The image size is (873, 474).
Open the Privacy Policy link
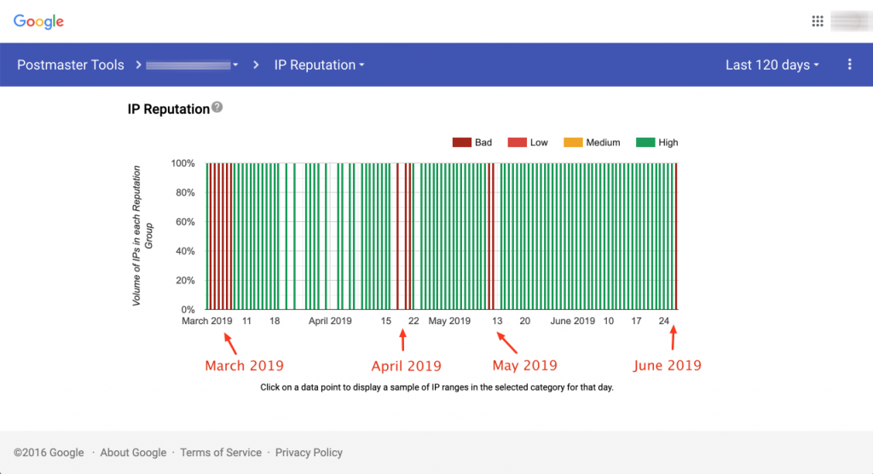309,453
